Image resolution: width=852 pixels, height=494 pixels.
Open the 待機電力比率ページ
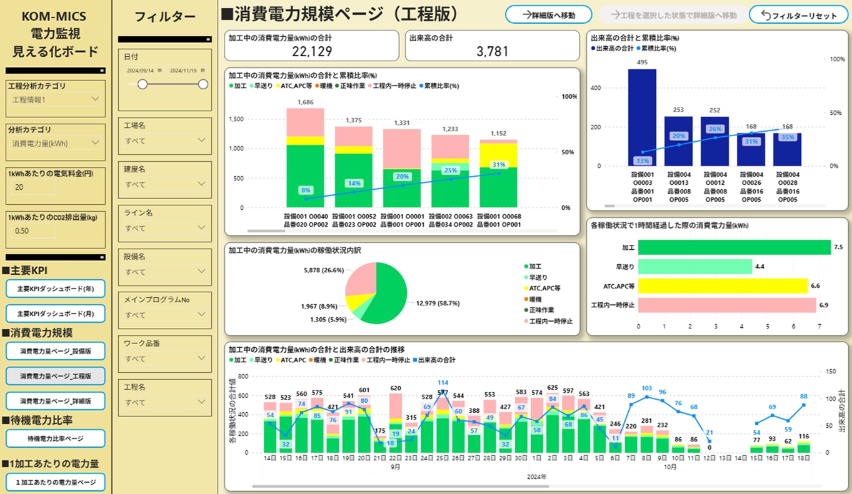coord(56,438)
